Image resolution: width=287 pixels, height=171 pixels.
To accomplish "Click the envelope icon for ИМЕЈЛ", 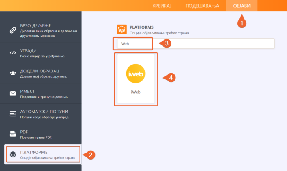I will click(13, 93).
